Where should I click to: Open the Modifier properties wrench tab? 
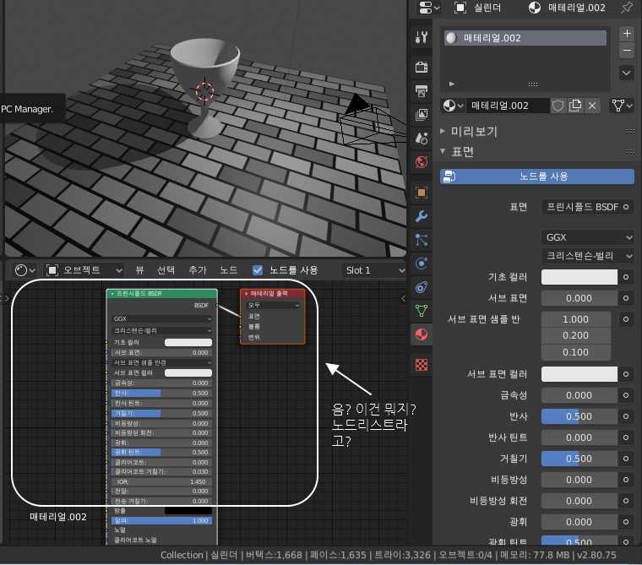[422, 215]
